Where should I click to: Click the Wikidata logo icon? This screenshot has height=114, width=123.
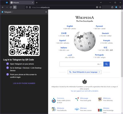click(x=100, y=110)
